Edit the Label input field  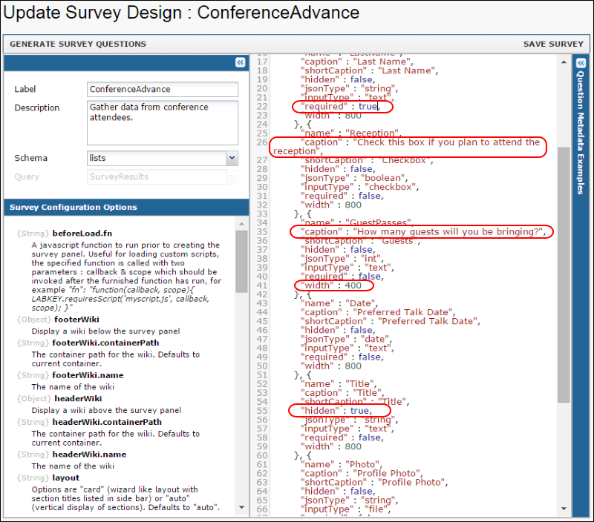click(163, 89)
